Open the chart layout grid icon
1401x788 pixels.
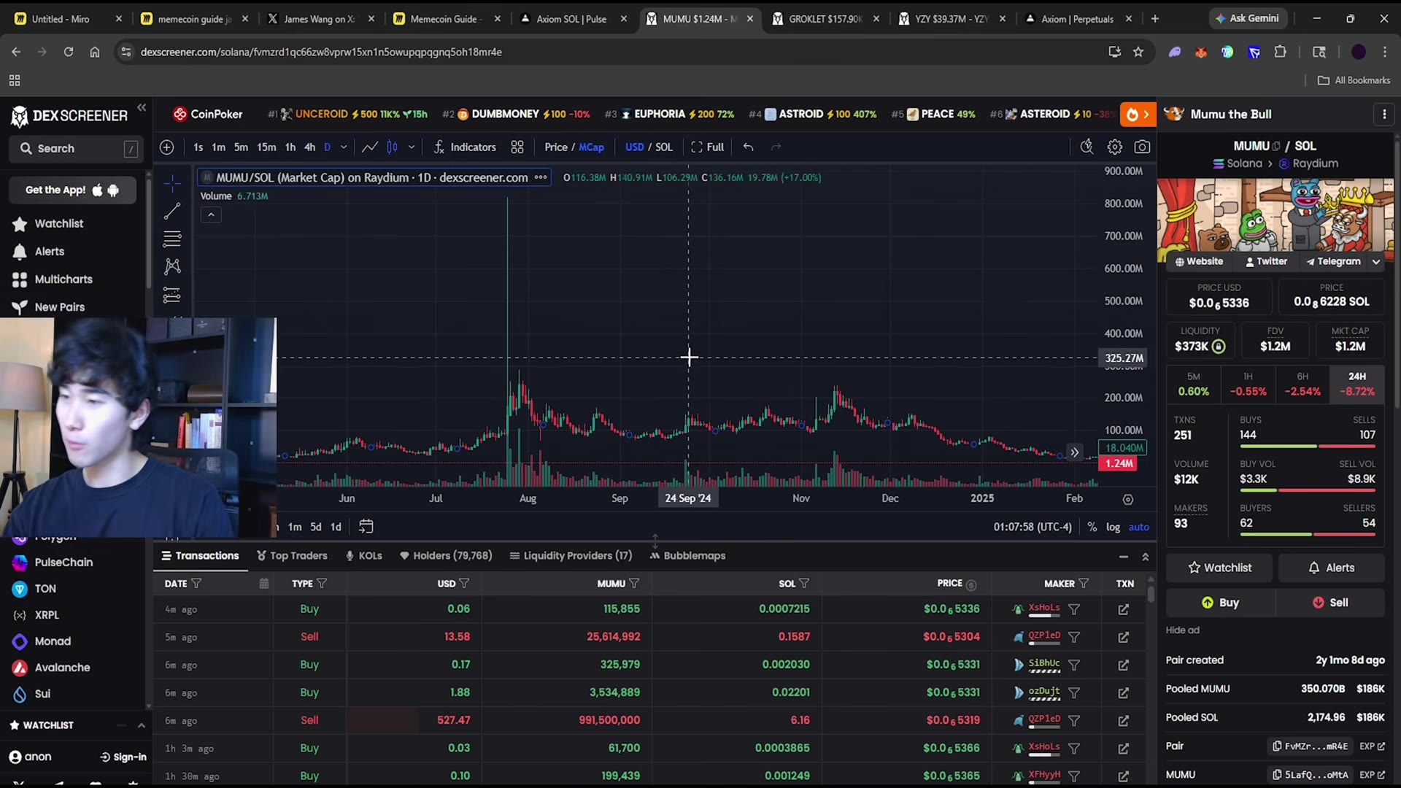point(517,147)
